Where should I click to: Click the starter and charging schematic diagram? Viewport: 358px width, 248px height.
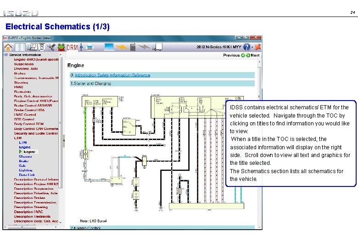(162, 152)
